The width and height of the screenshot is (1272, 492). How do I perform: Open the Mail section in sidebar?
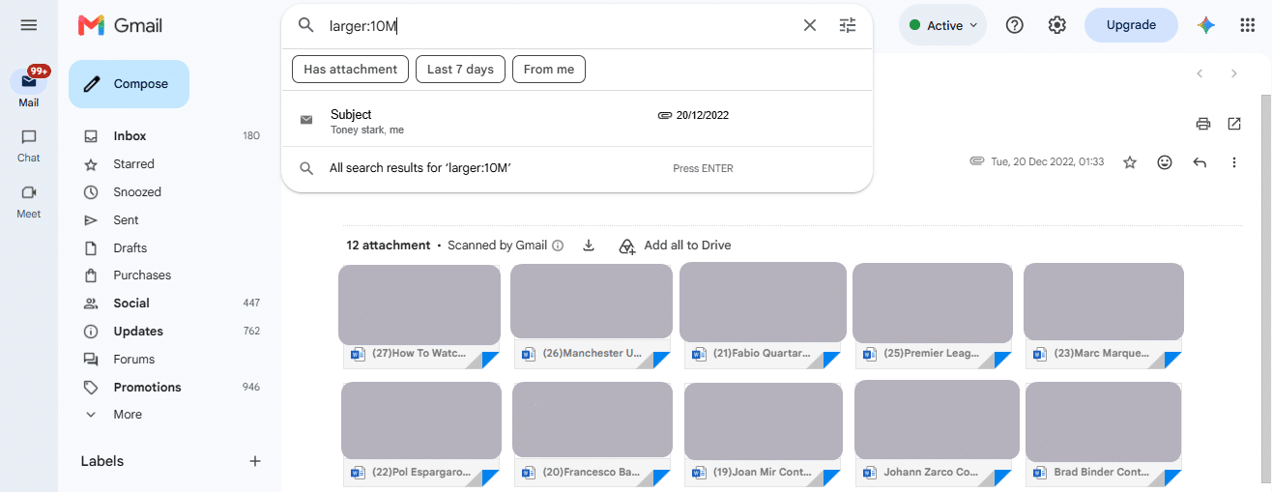tap(29, 87)
